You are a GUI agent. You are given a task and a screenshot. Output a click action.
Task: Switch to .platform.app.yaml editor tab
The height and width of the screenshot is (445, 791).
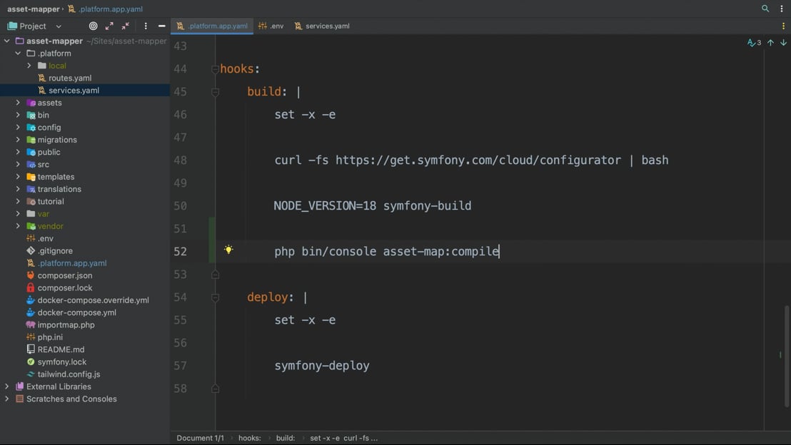[x=212, y=26]
